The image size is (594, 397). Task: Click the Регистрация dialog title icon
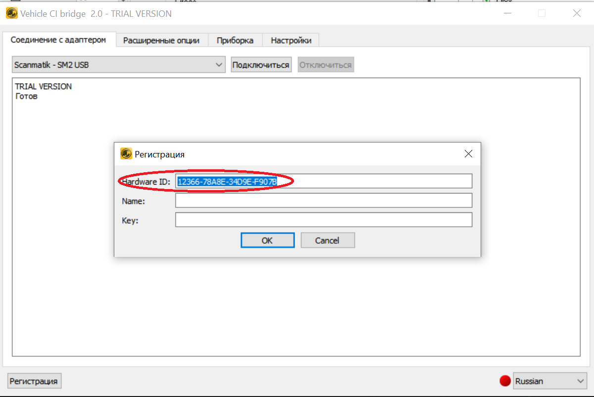pyautogui.click(x=126, y=154)
